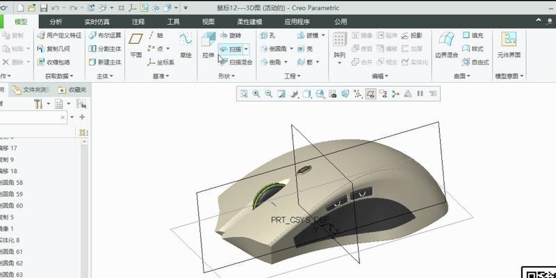Screen dimensions: 556x278
Task: Toggle datum plane display in graphics toolbar
Action: pyautogui.click(x=370, y=94)
